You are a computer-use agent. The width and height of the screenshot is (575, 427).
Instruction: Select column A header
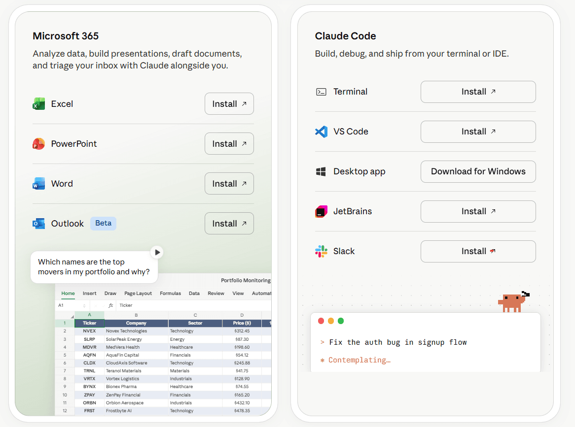pyautogui.click(x=89, y=315)
